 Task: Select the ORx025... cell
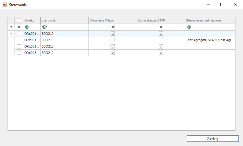[x=32, y=53]
